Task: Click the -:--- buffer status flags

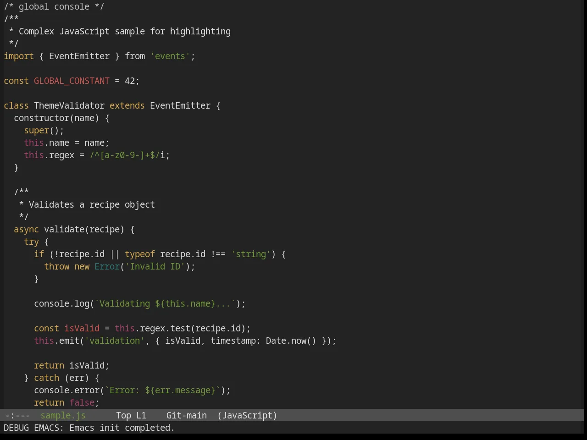Action: pyautogui.click(x=17, y=416)
